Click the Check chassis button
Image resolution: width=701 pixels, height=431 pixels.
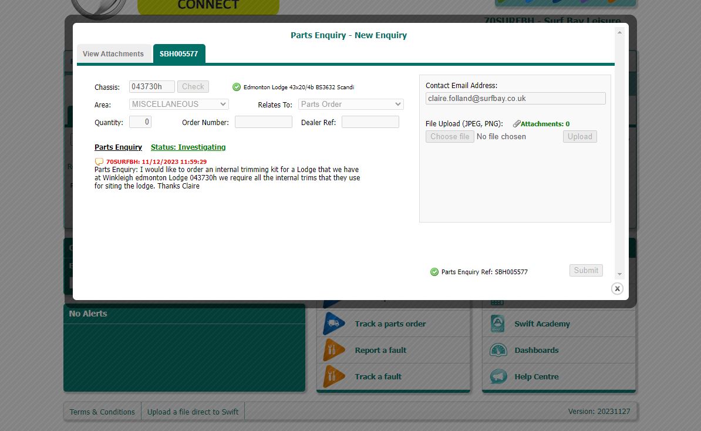pos(193,86)
